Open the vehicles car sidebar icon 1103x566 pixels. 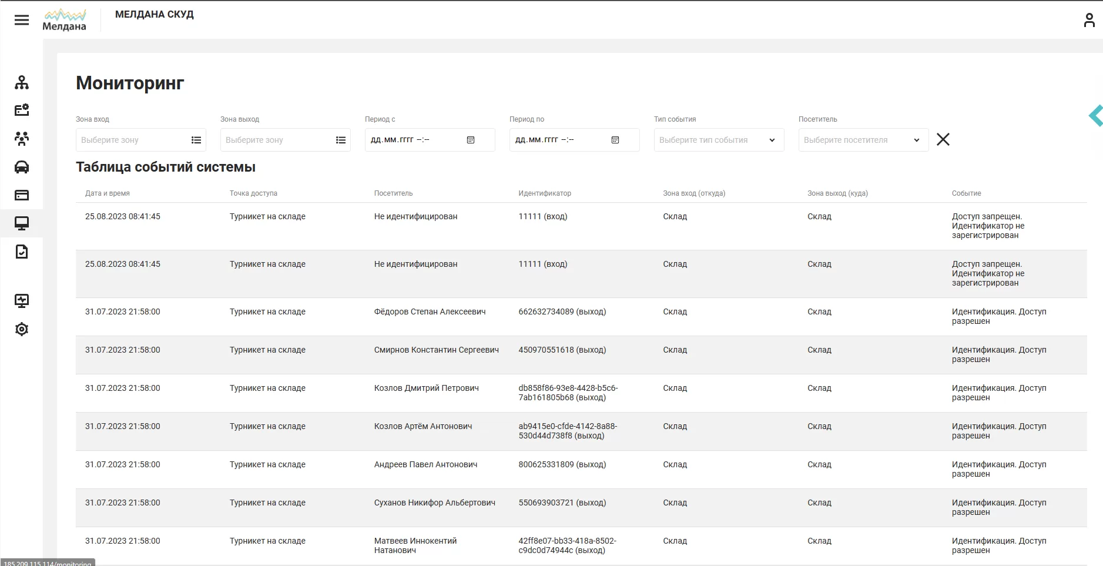(x=22, y=167)
